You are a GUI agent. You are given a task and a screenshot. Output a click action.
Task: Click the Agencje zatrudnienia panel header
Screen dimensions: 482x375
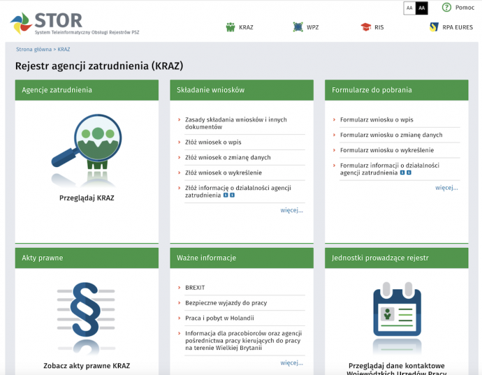pos(87,90)
